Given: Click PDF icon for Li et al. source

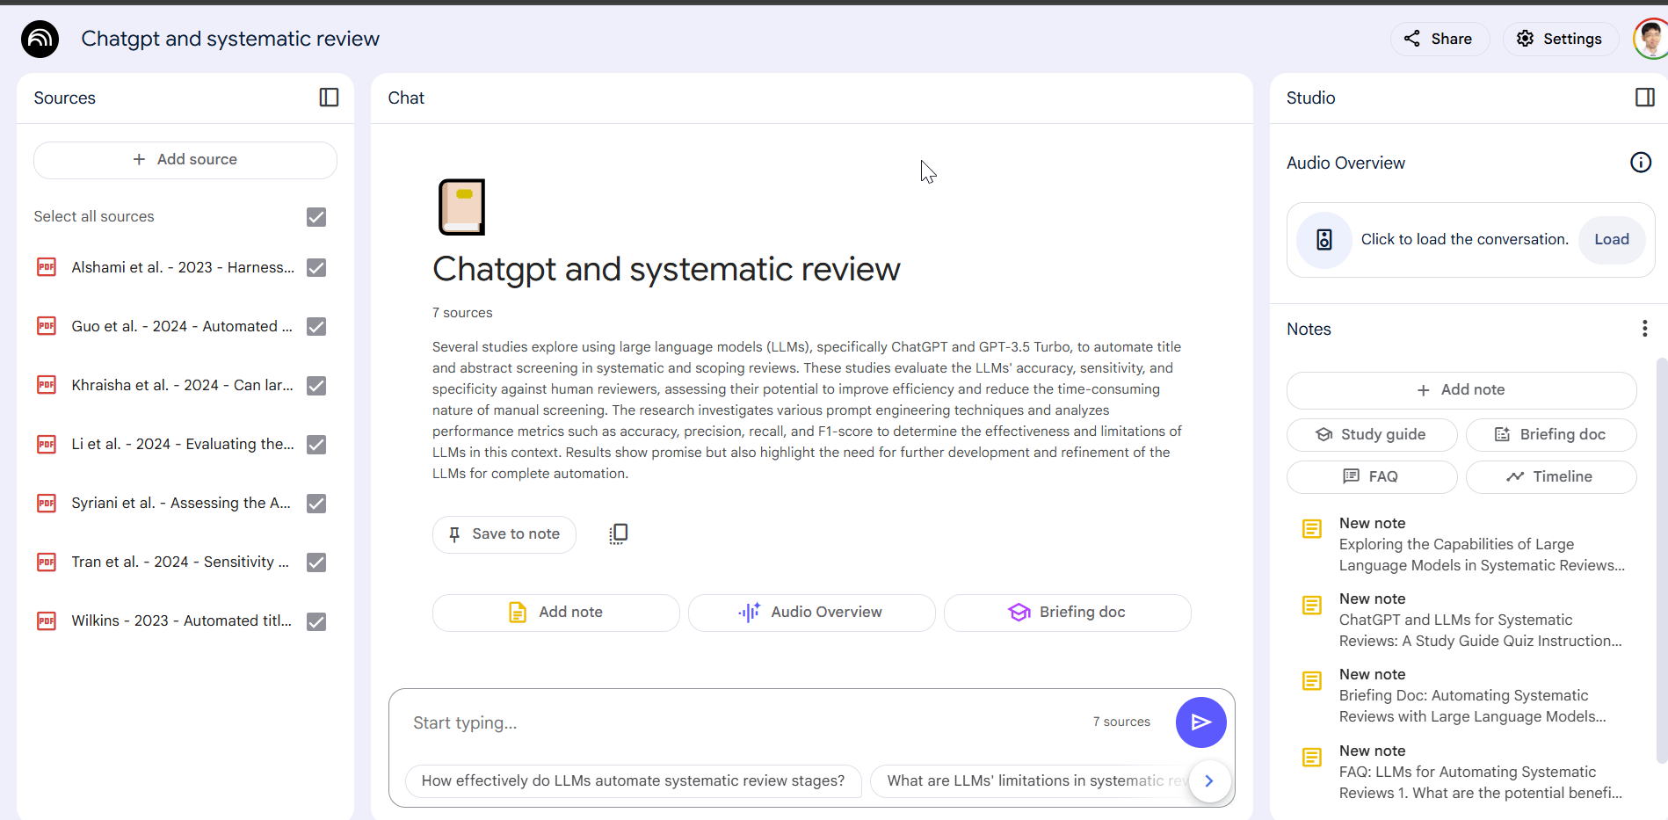Looking at the screenshot, I should point(47,444).
